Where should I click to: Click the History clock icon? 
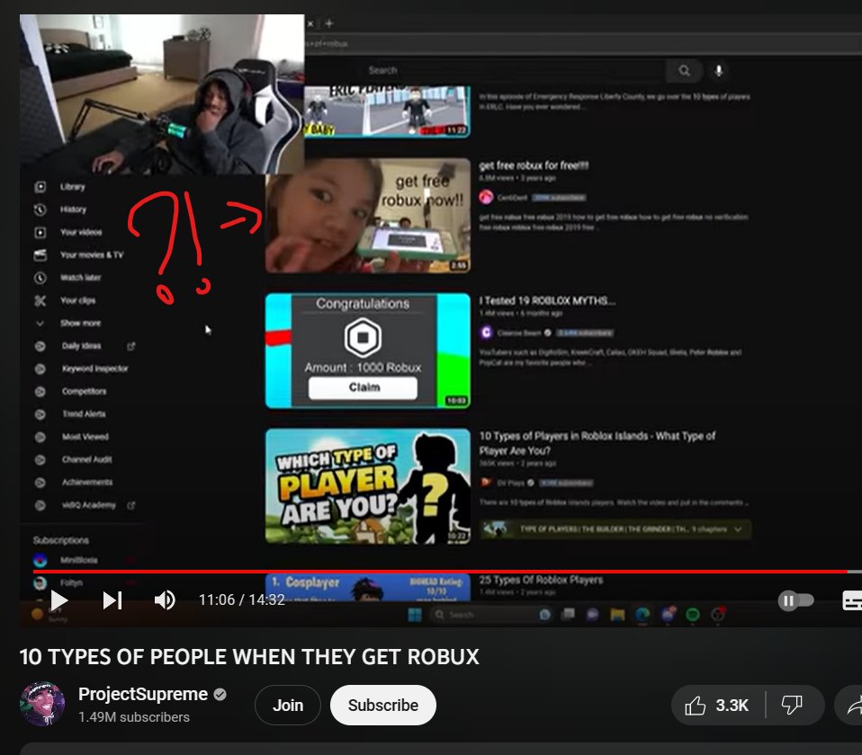tap(40, 209)
